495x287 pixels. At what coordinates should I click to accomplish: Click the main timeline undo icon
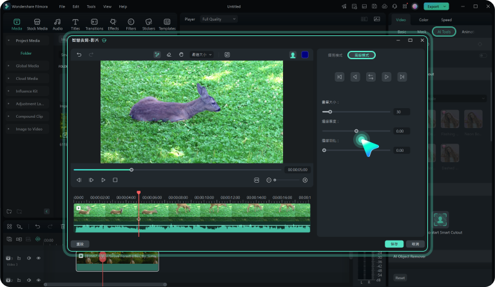[x=37, y=227]
